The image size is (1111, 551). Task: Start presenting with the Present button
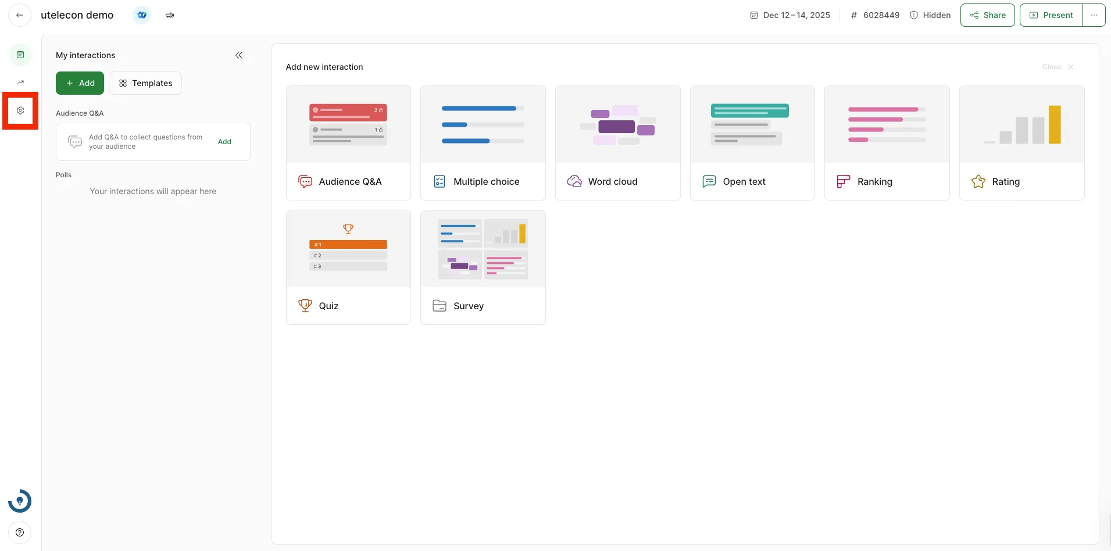(x=1051, y=15)
